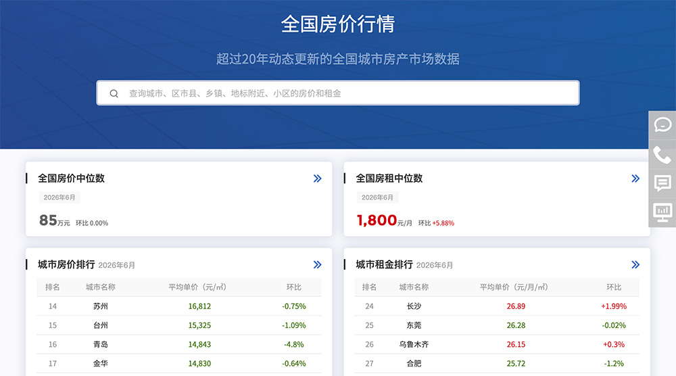Click price value 16,812

tap(199, 306)
